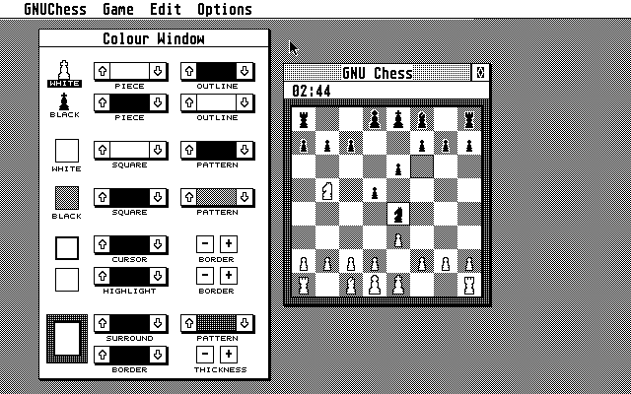Select the black king piece icon
Screen dimensions: 631x394
64,101
